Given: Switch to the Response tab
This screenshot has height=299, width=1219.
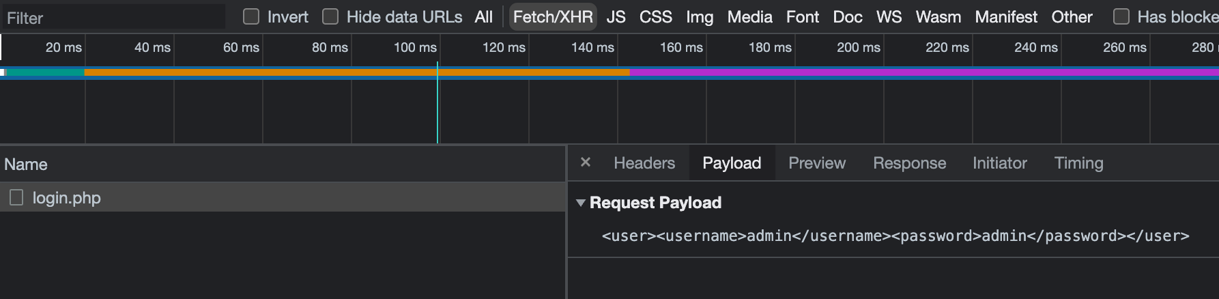Looking at the screenshot, I should click(910, 163).
